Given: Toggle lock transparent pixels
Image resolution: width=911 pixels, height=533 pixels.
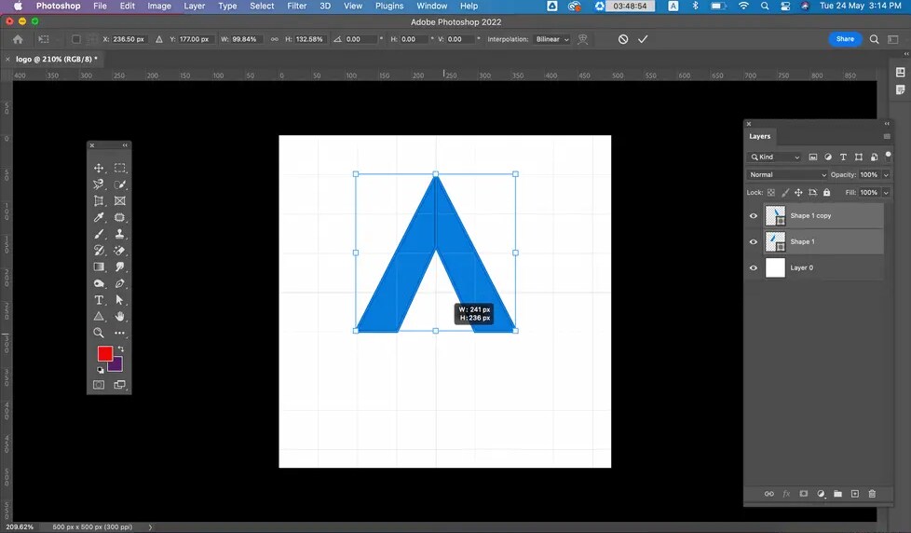Looking at the screenshot, I should pos(771,192).
